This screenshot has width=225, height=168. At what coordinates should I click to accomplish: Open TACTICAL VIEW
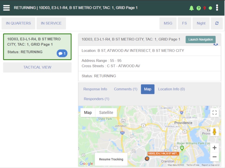[37, 67]
